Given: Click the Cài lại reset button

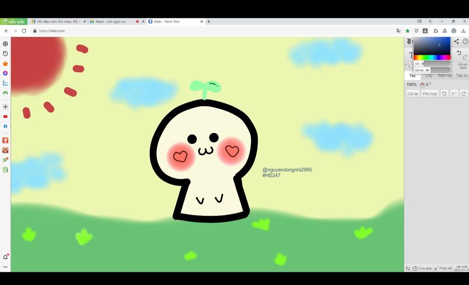Looking at the screenshot, I should point(413,94).
